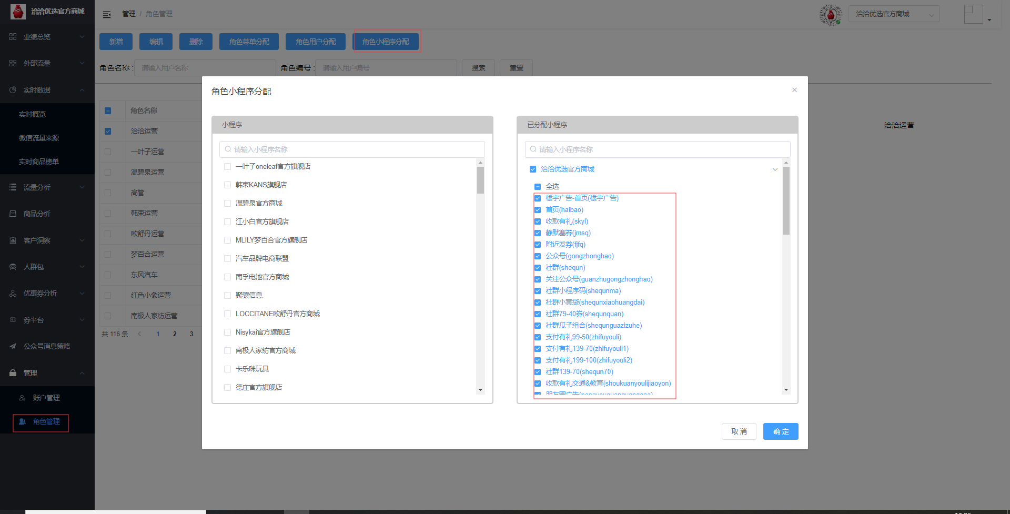Click the assigned 小程序 search input field
The height and width of the screenshot is (514, 1010).
[x=658, y=149]
